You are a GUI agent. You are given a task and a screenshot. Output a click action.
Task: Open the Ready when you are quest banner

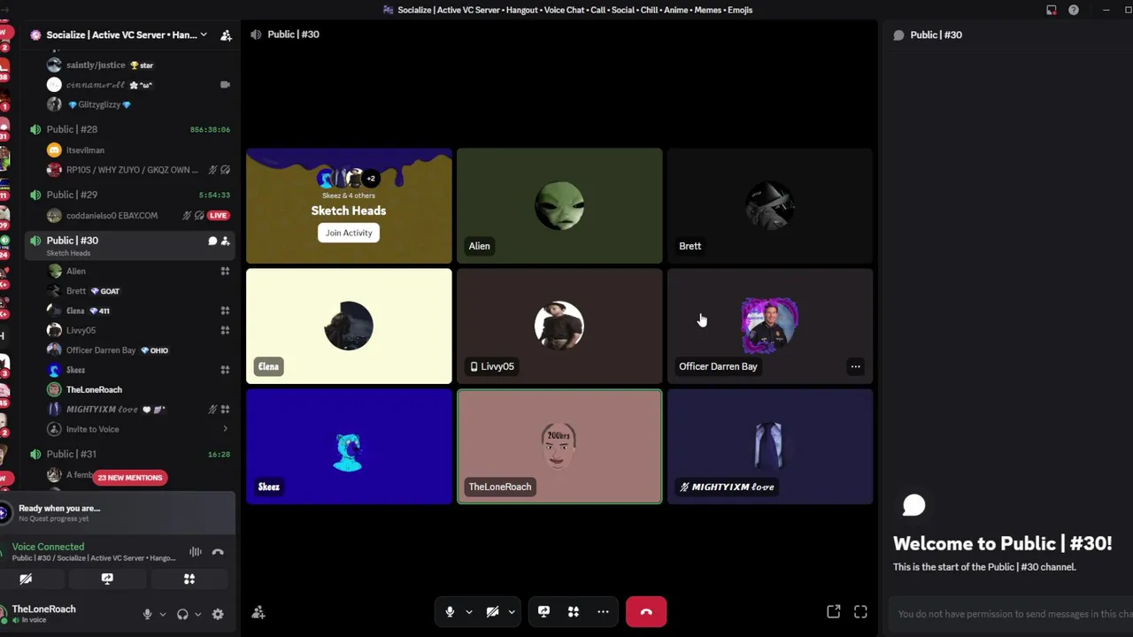pyautogui.click(x=118, y=512)
